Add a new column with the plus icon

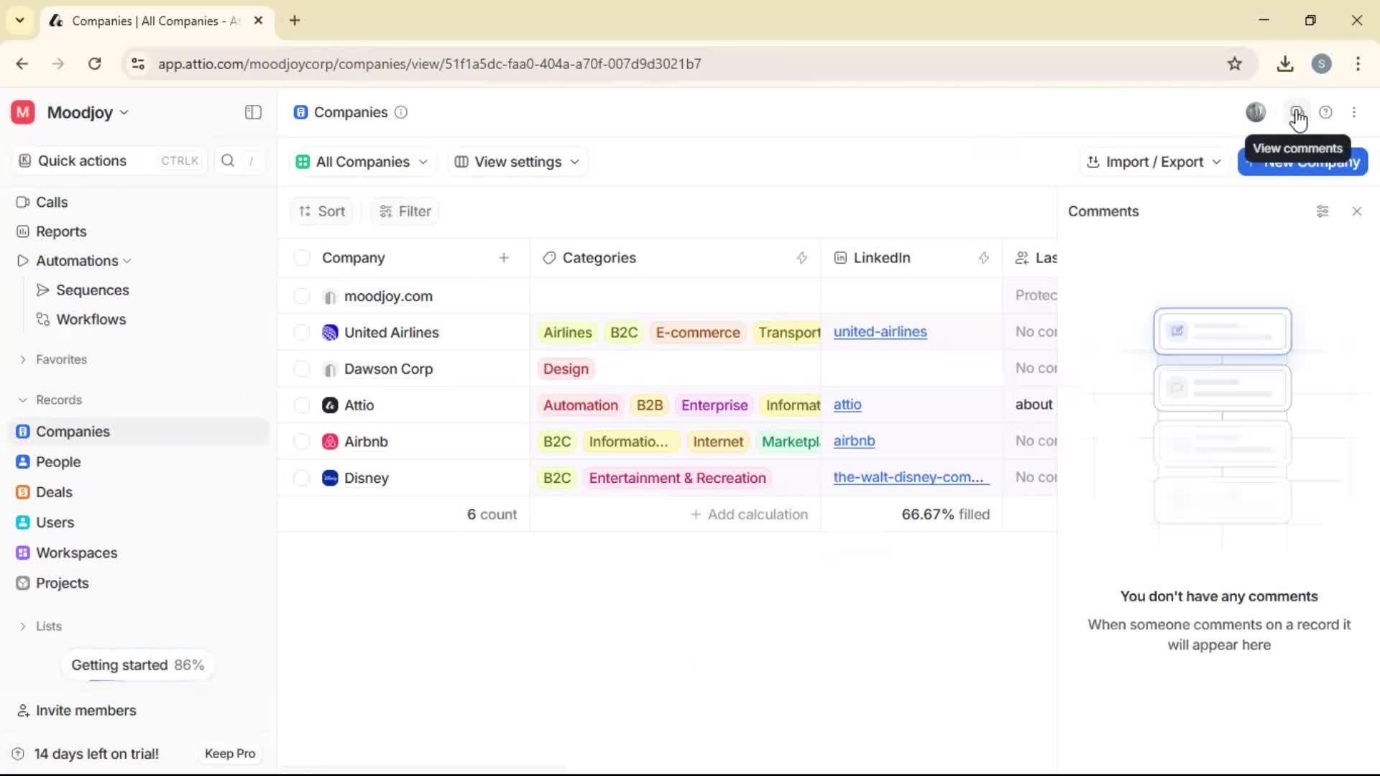click(504, 257)
